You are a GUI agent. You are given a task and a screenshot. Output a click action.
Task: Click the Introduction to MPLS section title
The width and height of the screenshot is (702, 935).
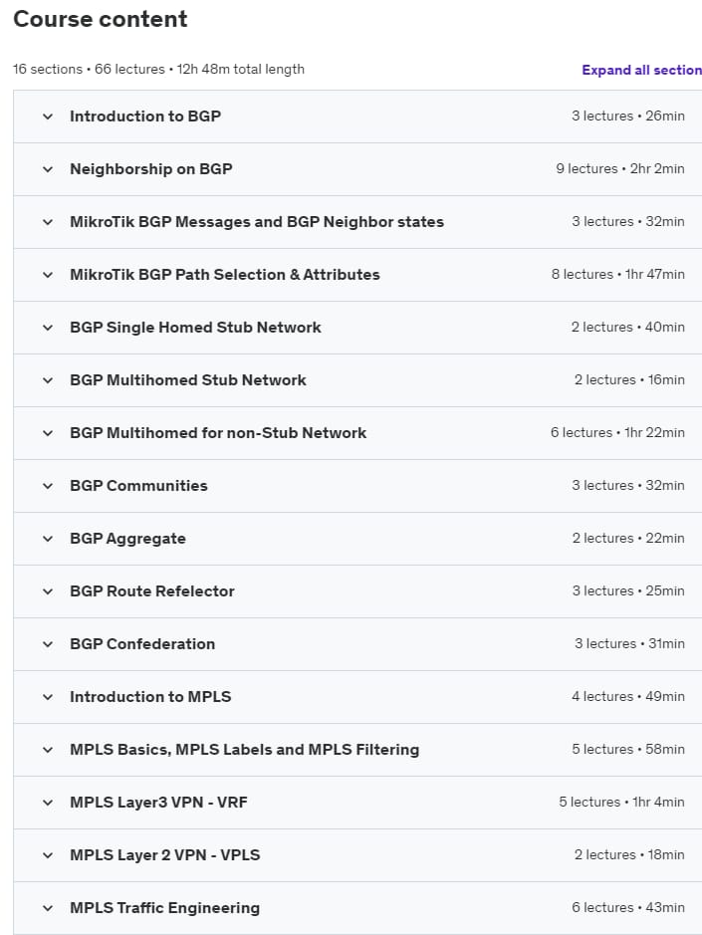click(150, 696)
